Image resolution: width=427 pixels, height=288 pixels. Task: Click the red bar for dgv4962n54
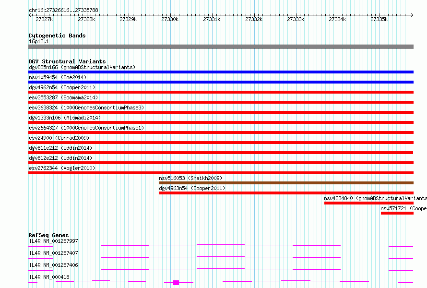point(221,92)
